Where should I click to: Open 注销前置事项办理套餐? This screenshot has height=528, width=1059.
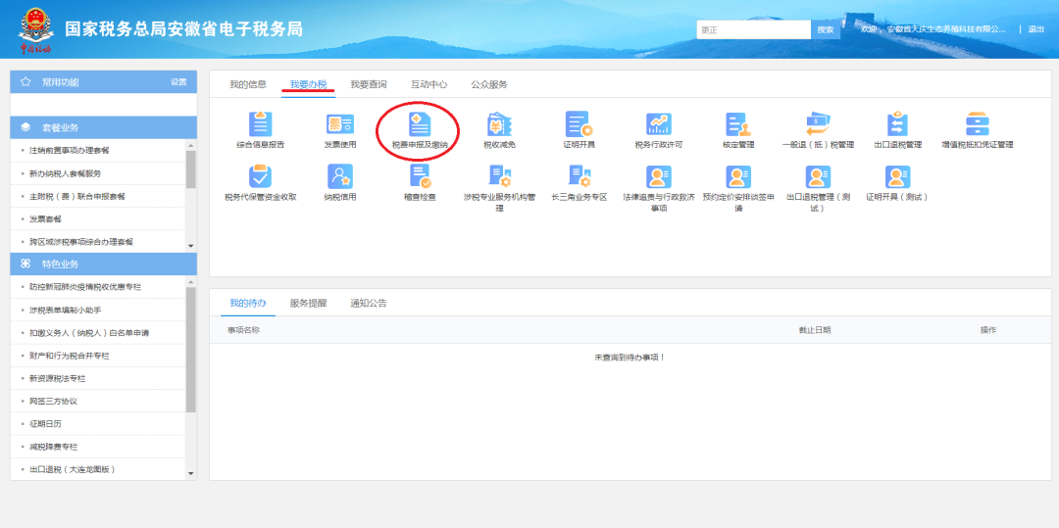coord(69,151)
